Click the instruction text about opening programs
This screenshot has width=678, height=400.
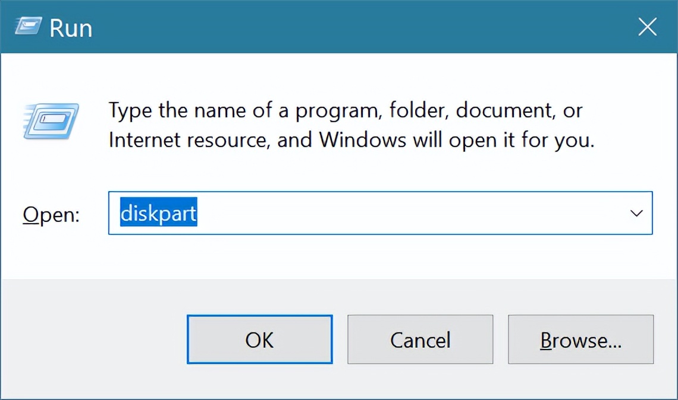(x=345, y=125)
